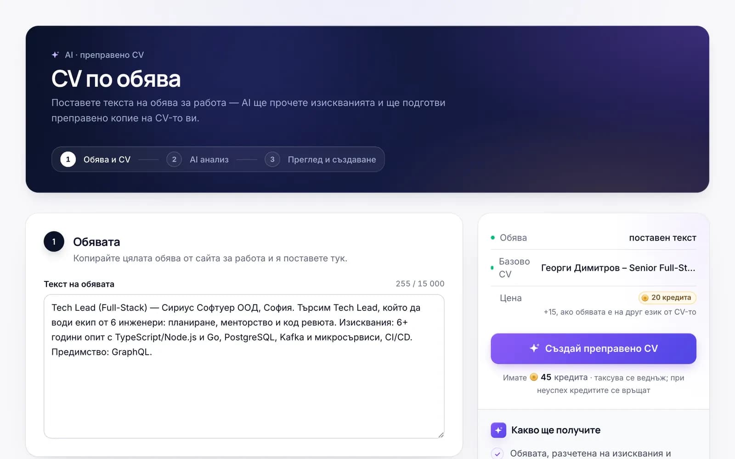Click the '+15, ако обявата е на друг език' note
This screenshot has width=735, height=459.
coord(620,312)
